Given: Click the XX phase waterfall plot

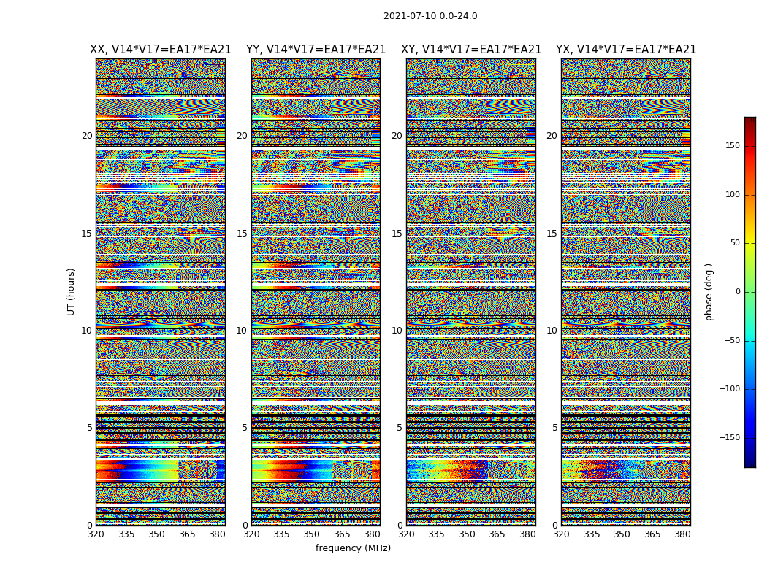Looking at the screenshot, I should pyautogui.click(x=161, y=292).
